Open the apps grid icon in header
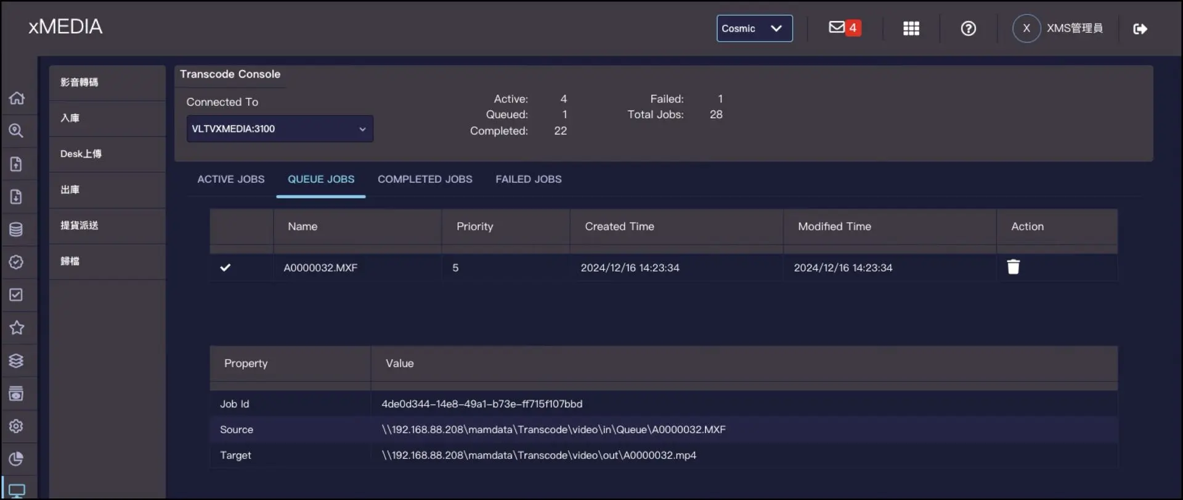This screenshot has width=1183, height=500. (911, 28)
